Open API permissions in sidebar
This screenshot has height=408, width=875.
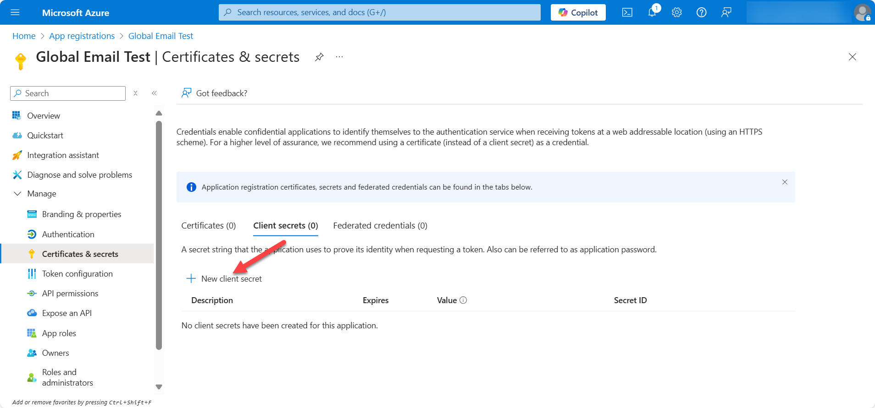point(70,293)
